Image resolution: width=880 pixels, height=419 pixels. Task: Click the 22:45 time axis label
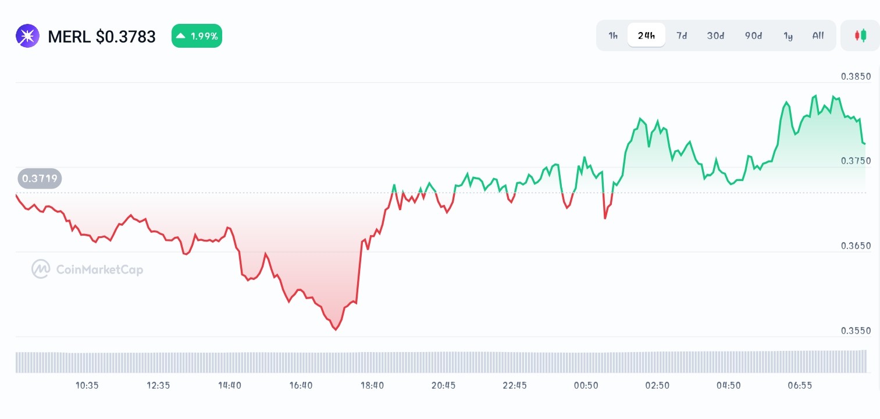515,385
